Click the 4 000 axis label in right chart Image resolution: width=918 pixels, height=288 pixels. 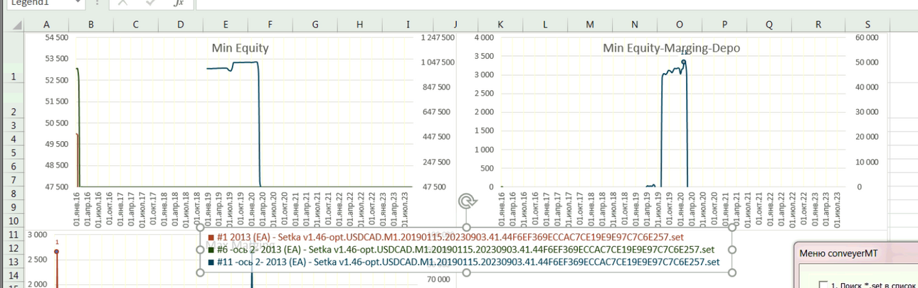coord(483,37)
